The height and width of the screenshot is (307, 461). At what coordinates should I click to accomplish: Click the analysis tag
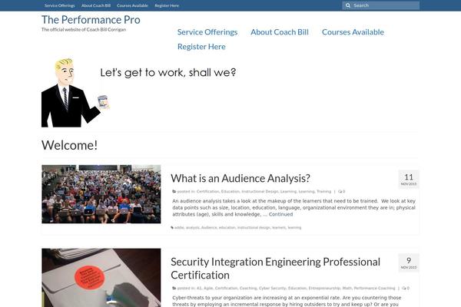[193, 228]
